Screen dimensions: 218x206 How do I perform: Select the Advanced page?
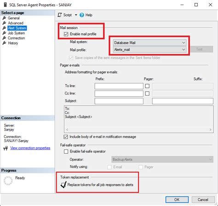(x=16, y=23)
